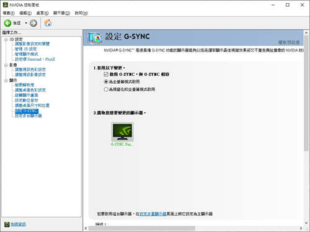Screen dimensions: 310x232
Task: Click the green Back arrow icon
Action: point(7,23)
